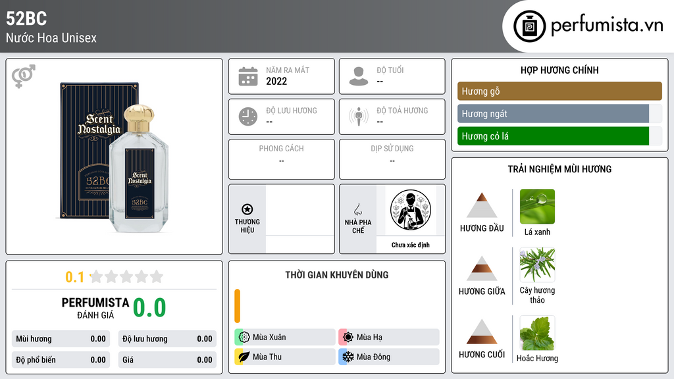The image size is (674, 379).
Task: Click the Mùa Thu leaf icon
Action: coord(244,357)
